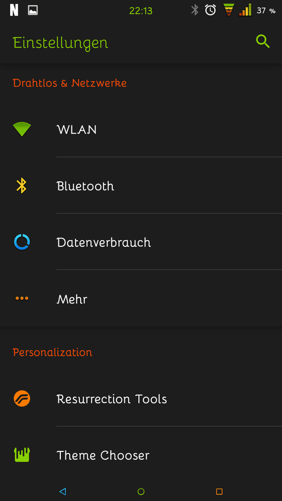Viewport: 282px width, 501px height.
Task: Tap the image notification icon in status bar
Action: (x=32, y=11)
